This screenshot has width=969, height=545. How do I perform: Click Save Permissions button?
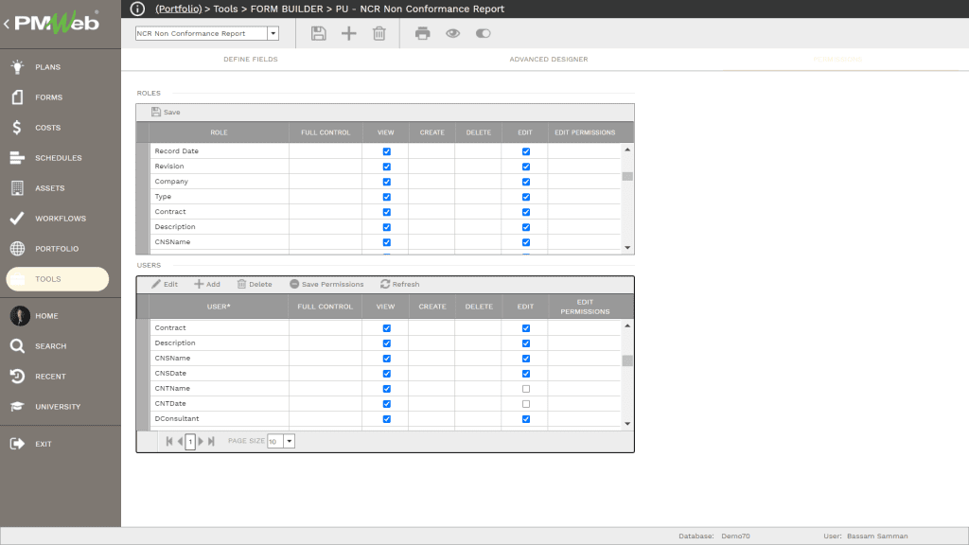coord(326,284)
